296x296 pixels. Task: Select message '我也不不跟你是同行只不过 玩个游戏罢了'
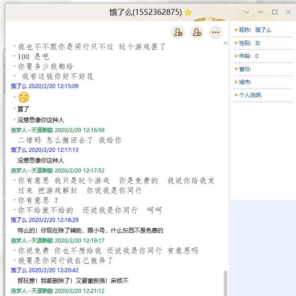91,47
